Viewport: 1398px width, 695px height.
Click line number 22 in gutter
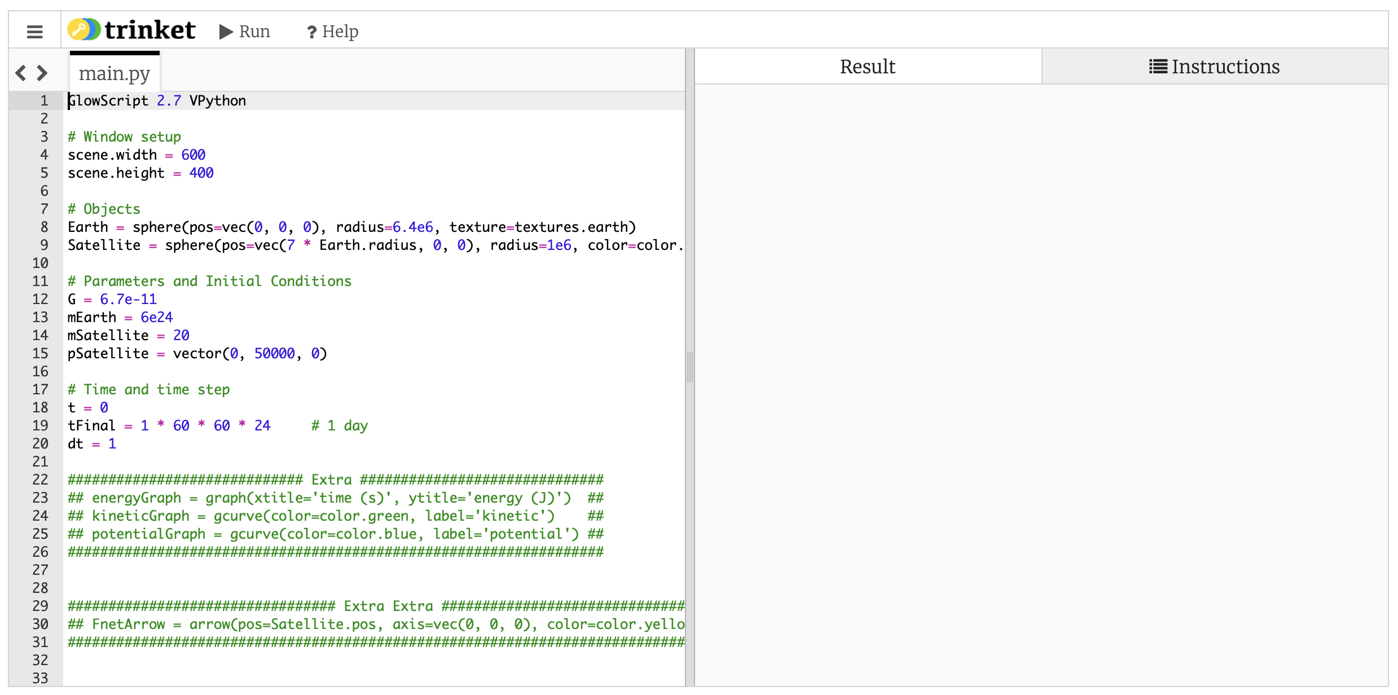point(40,480)
